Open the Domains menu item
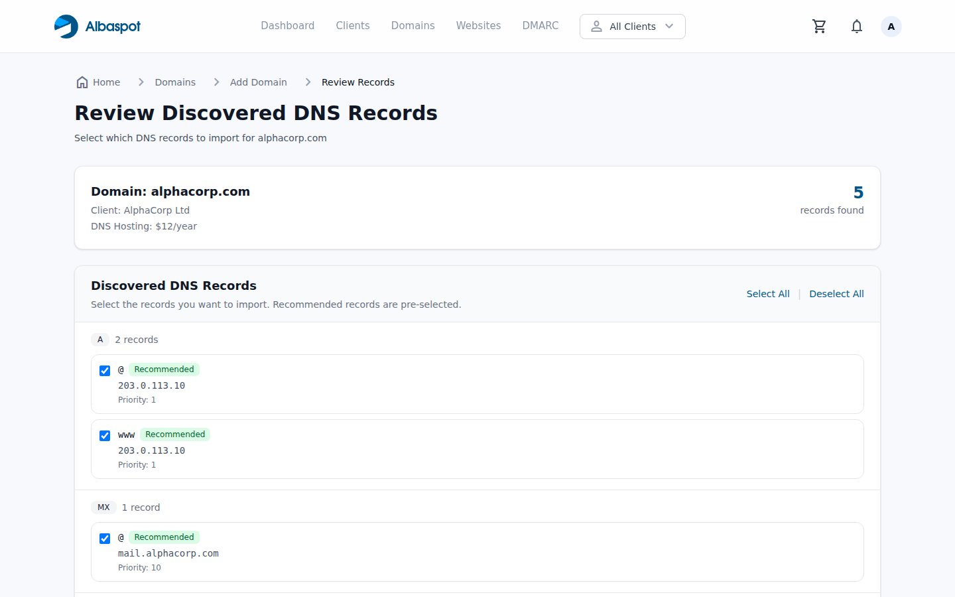This screenshot has height=597, width=955. (x=413, y=25)
